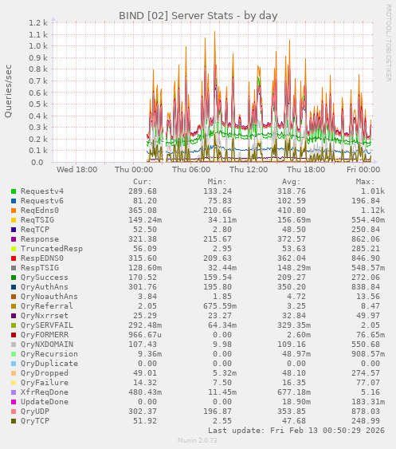The height and width of the screenshot is (449, 396).
Task: Click the blue Requestv6 legend swatch
Action: click(14, 201)
